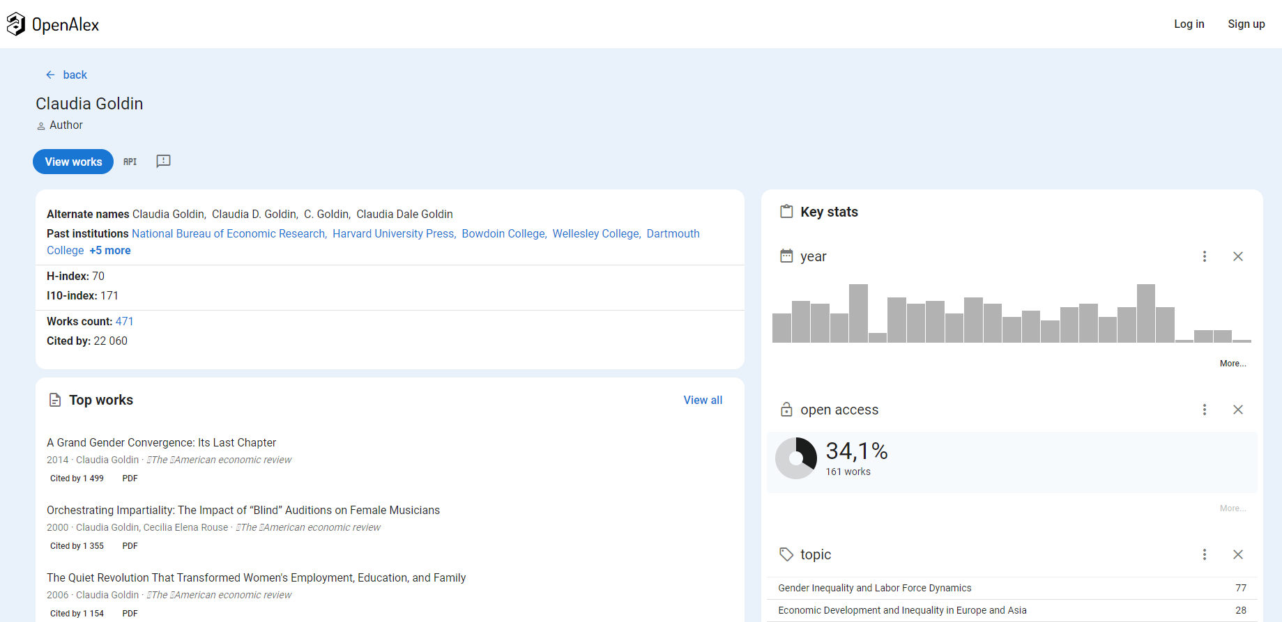The width and height of the screenshot is (1282, 622).
Task: Close the topic stats section
Action: coord(1238,554)
